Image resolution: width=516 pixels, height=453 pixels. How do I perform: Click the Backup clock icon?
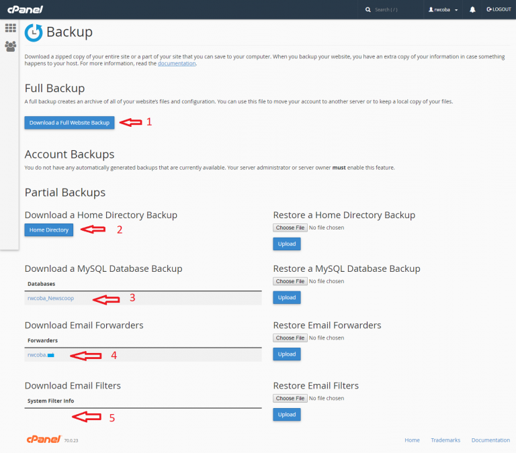[x=34, y=32]
